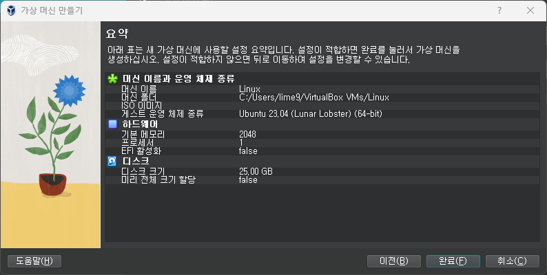
Task: Click the 완료(F) button to finish
Action: click(x=453, y=261)
